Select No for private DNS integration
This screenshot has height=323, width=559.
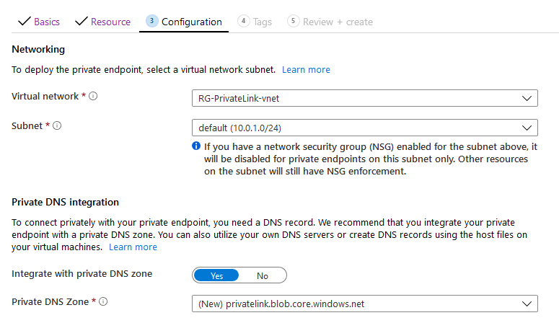pos(263,275)
